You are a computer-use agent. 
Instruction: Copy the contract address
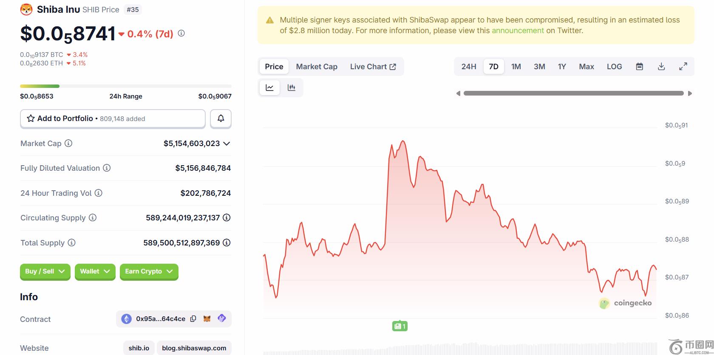193,319
